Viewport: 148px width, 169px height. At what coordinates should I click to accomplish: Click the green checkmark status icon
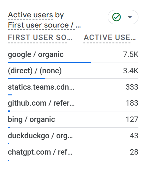pos(116,17)
